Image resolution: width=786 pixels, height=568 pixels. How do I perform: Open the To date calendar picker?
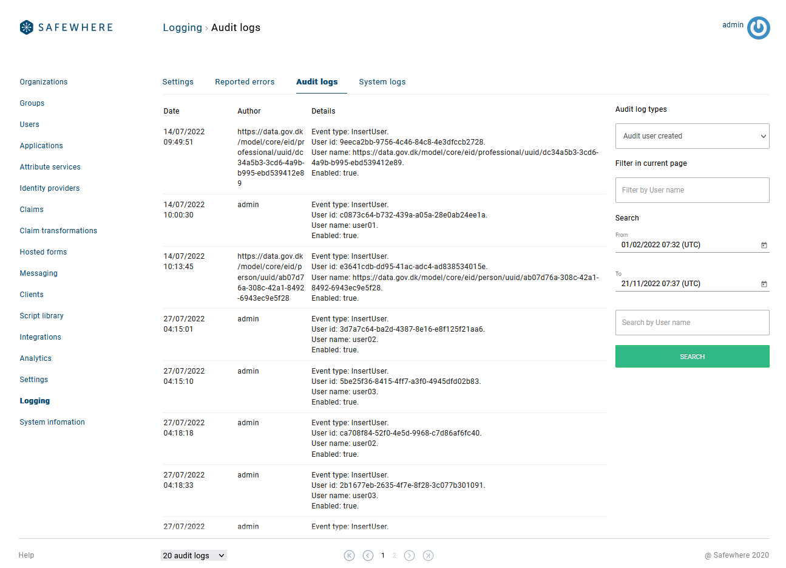pos(764,284)
